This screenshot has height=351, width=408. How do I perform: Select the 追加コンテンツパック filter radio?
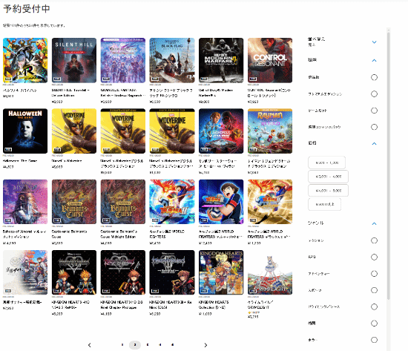(374, 127)
